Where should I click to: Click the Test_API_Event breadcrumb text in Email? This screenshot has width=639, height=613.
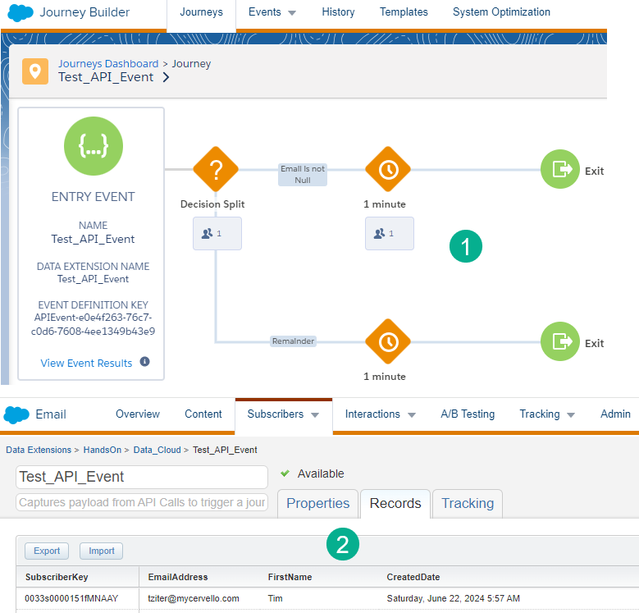tap(225, 450)
